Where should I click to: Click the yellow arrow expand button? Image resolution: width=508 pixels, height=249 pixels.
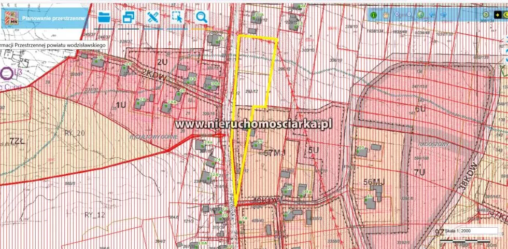click(x=497, y=15)
